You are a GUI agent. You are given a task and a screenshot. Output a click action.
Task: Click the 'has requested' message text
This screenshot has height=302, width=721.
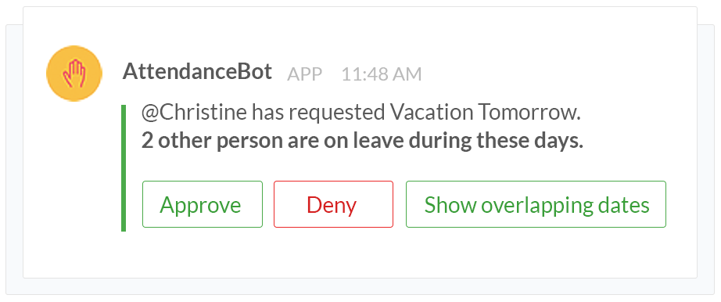pyautogui.click(x=317, y=113)
